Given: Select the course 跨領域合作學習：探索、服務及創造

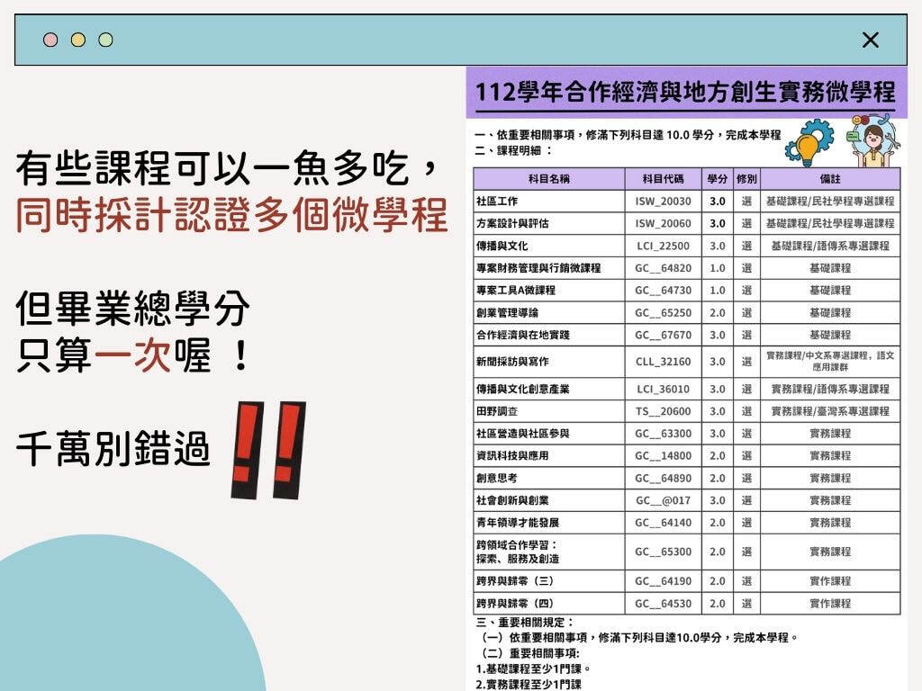Looking at the screenshot, I should [x=518, y=552].
